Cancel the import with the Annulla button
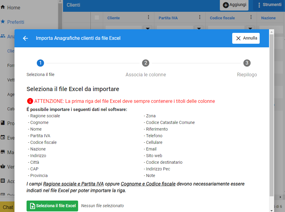285x212 pixels. click(x=246, y=38)
